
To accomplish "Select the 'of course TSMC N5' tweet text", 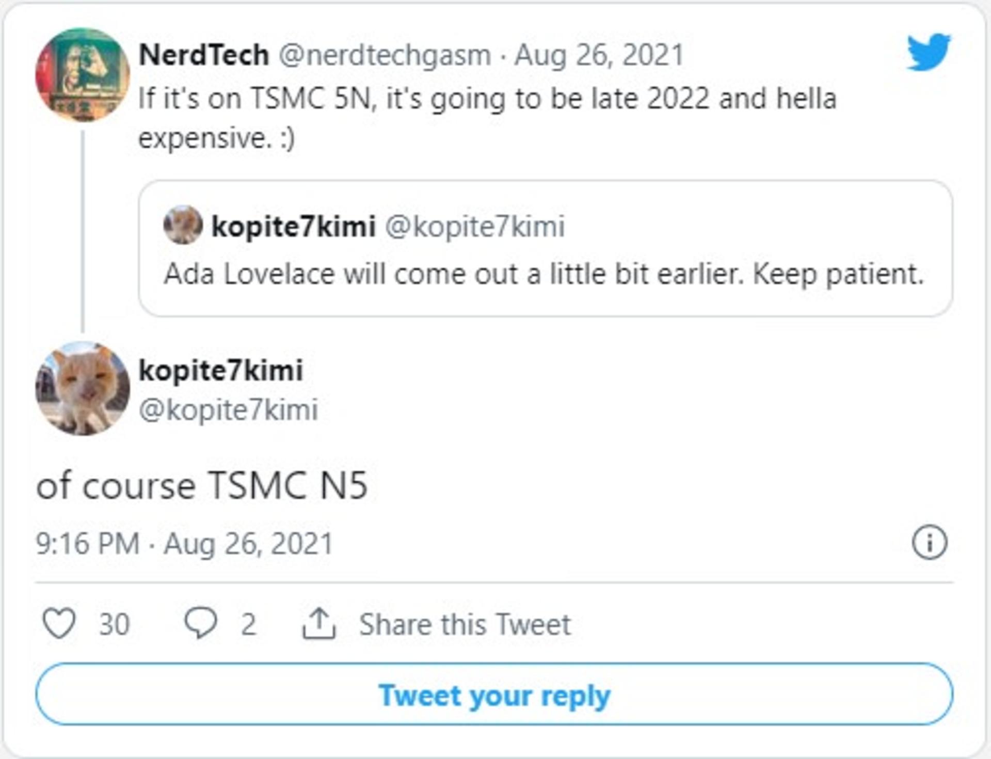I will (202, 486).
